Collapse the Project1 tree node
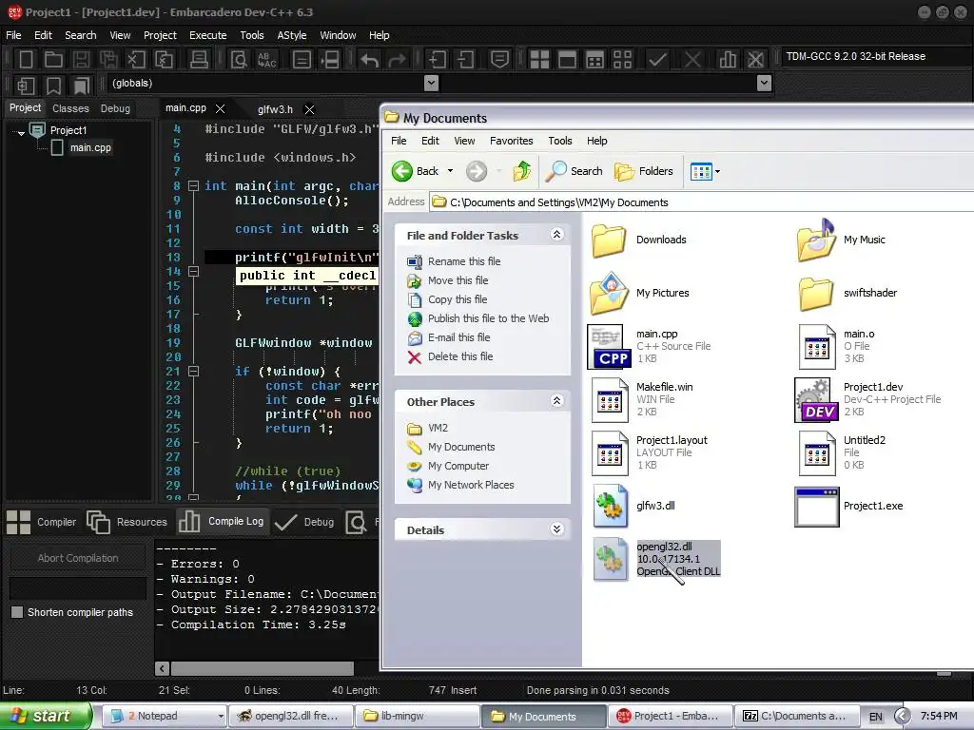The width and height of the screenshot is (974, 730). coord(21,132)
